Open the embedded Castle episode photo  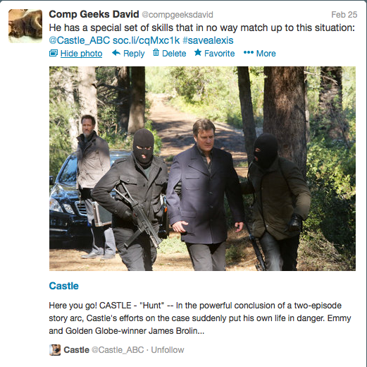pos(202,169)
